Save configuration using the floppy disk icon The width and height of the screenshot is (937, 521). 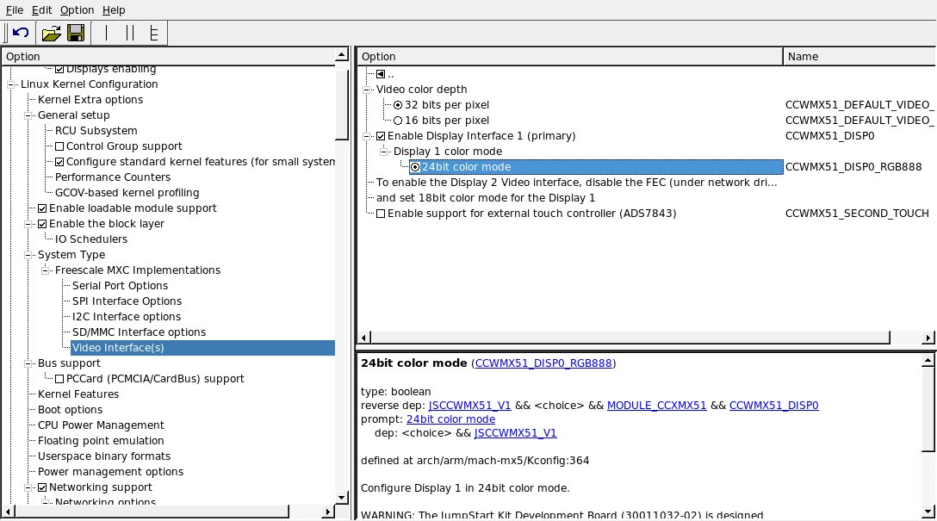click(75, 33)
